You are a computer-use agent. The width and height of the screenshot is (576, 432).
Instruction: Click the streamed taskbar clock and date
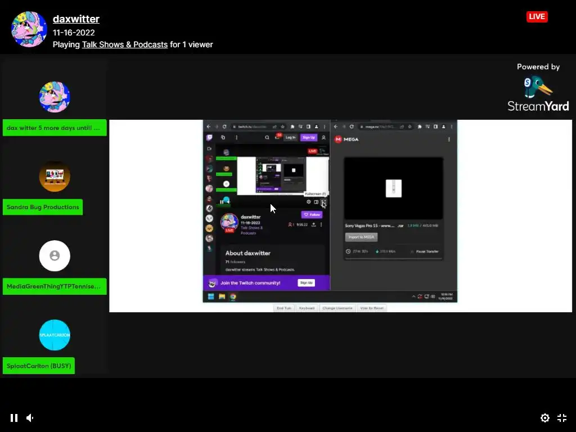446,296
